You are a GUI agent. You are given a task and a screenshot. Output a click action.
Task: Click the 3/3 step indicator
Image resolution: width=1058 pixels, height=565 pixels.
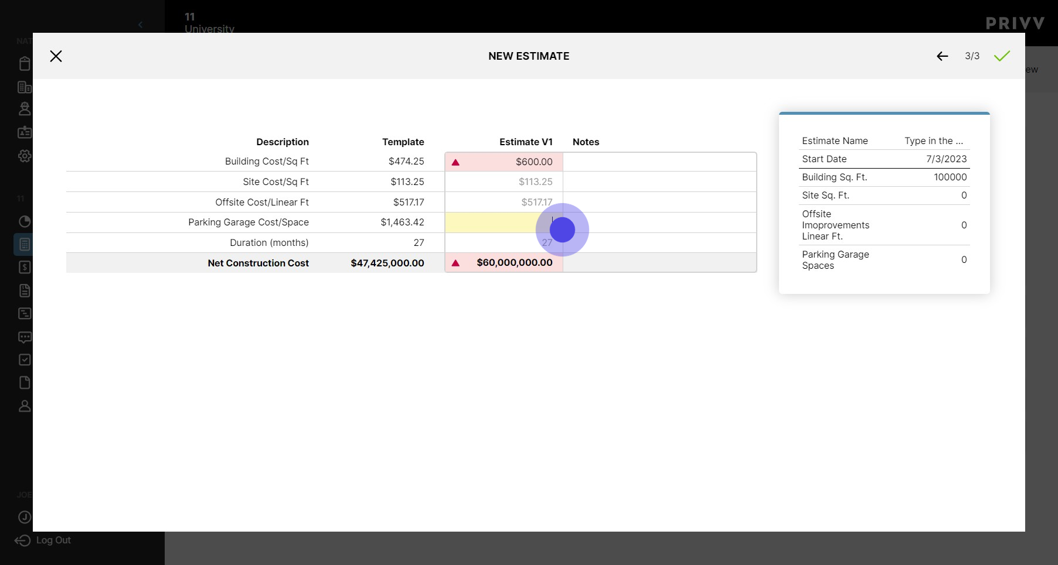[x=972, y=56]
